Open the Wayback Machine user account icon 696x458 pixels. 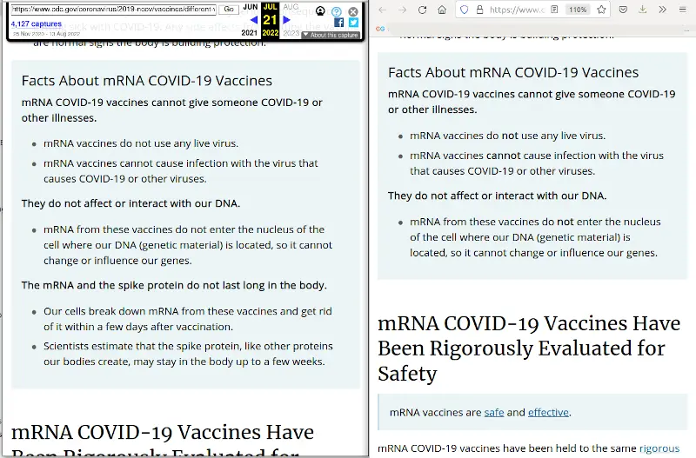coord(320,11)
